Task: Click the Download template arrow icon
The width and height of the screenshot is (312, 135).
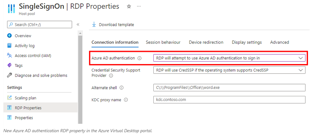Action: click(x=94, y=24)
